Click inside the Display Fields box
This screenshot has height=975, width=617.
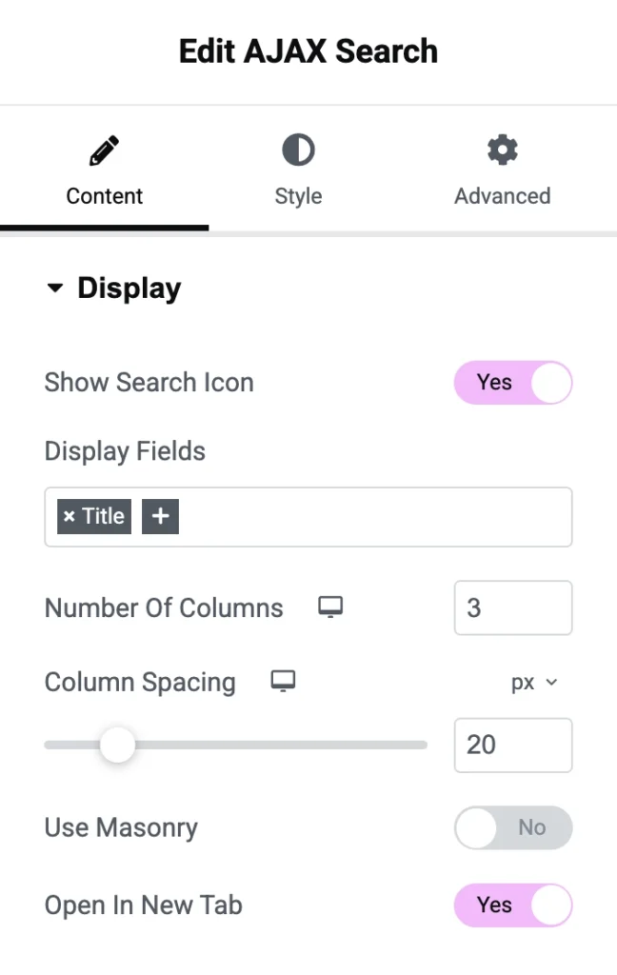(x=371, y=517)
